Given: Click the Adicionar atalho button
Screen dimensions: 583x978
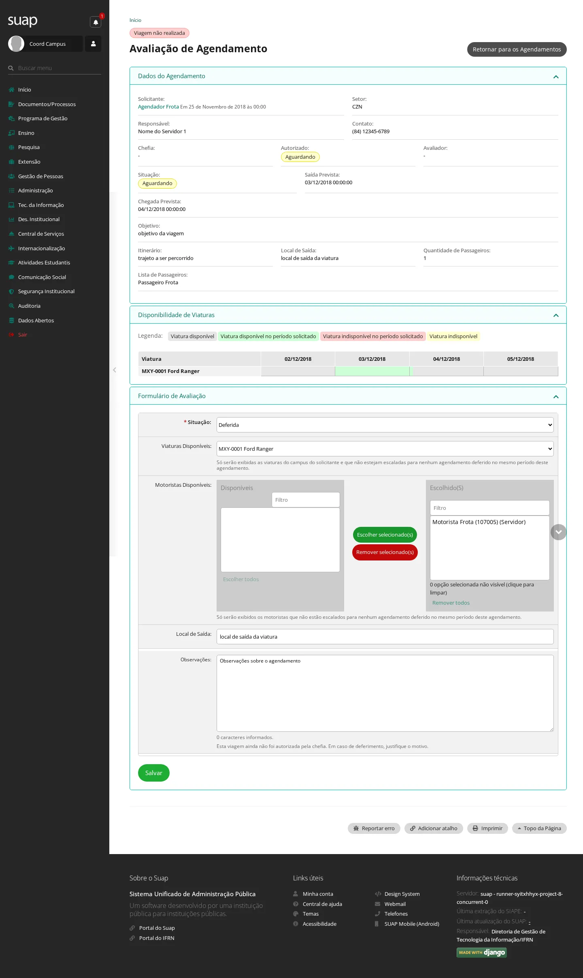Looking at the screenshot, I should (434, 828).
